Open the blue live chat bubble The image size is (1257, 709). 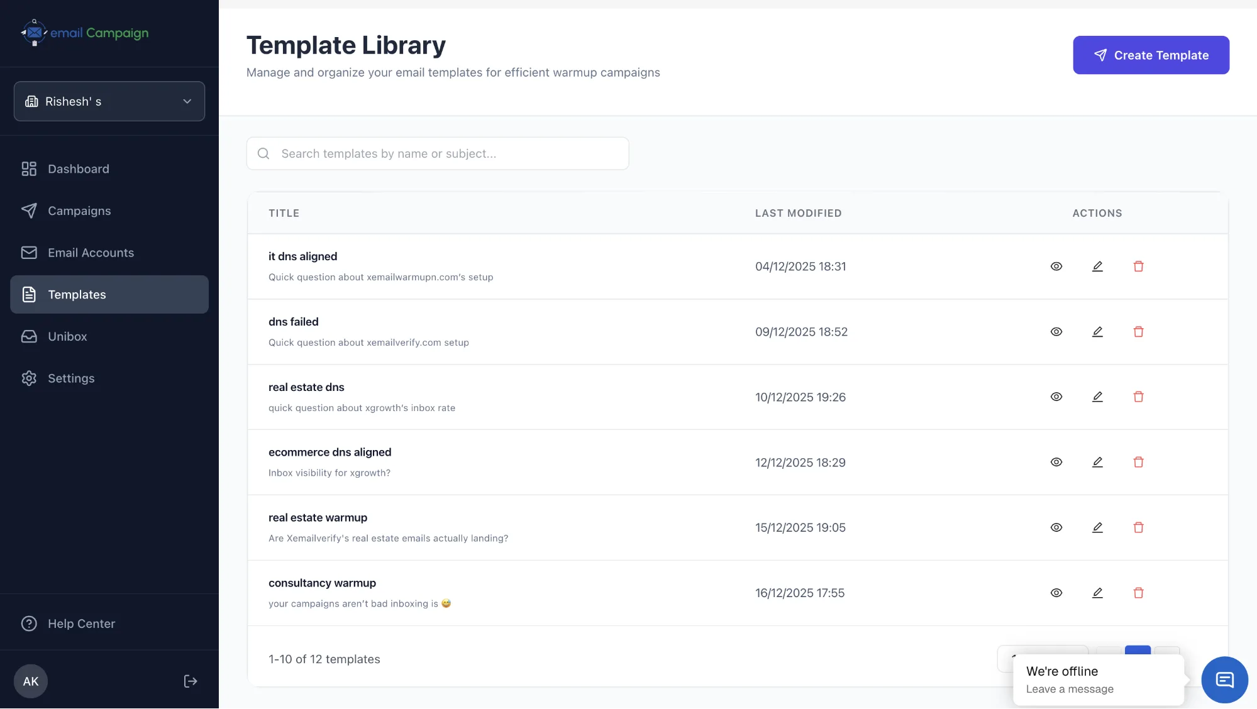[x=1224, y=679]
